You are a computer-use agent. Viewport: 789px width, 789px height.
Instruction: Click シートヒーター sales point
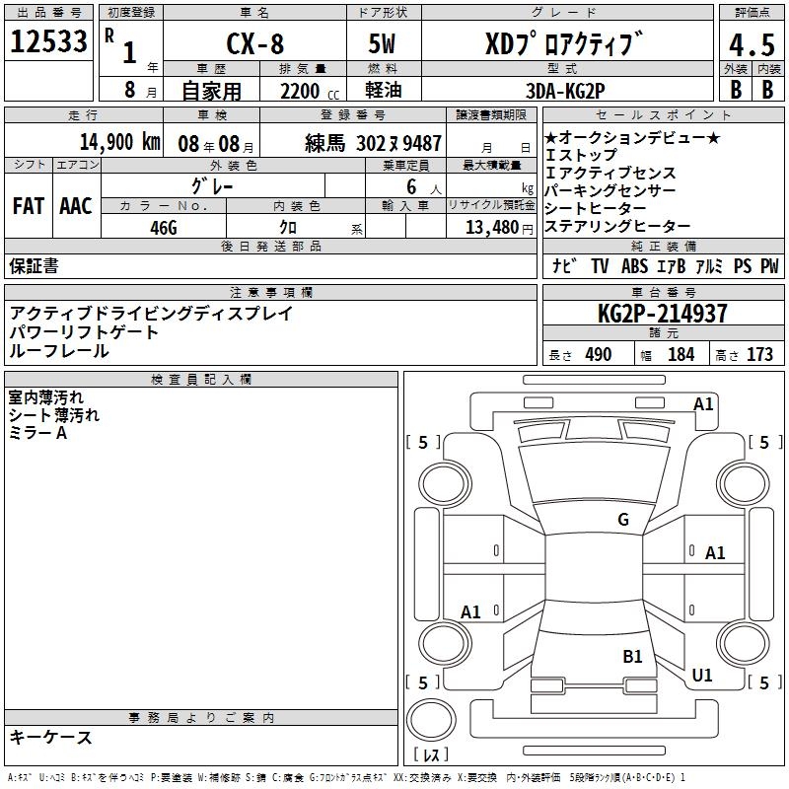coord(596,208)
